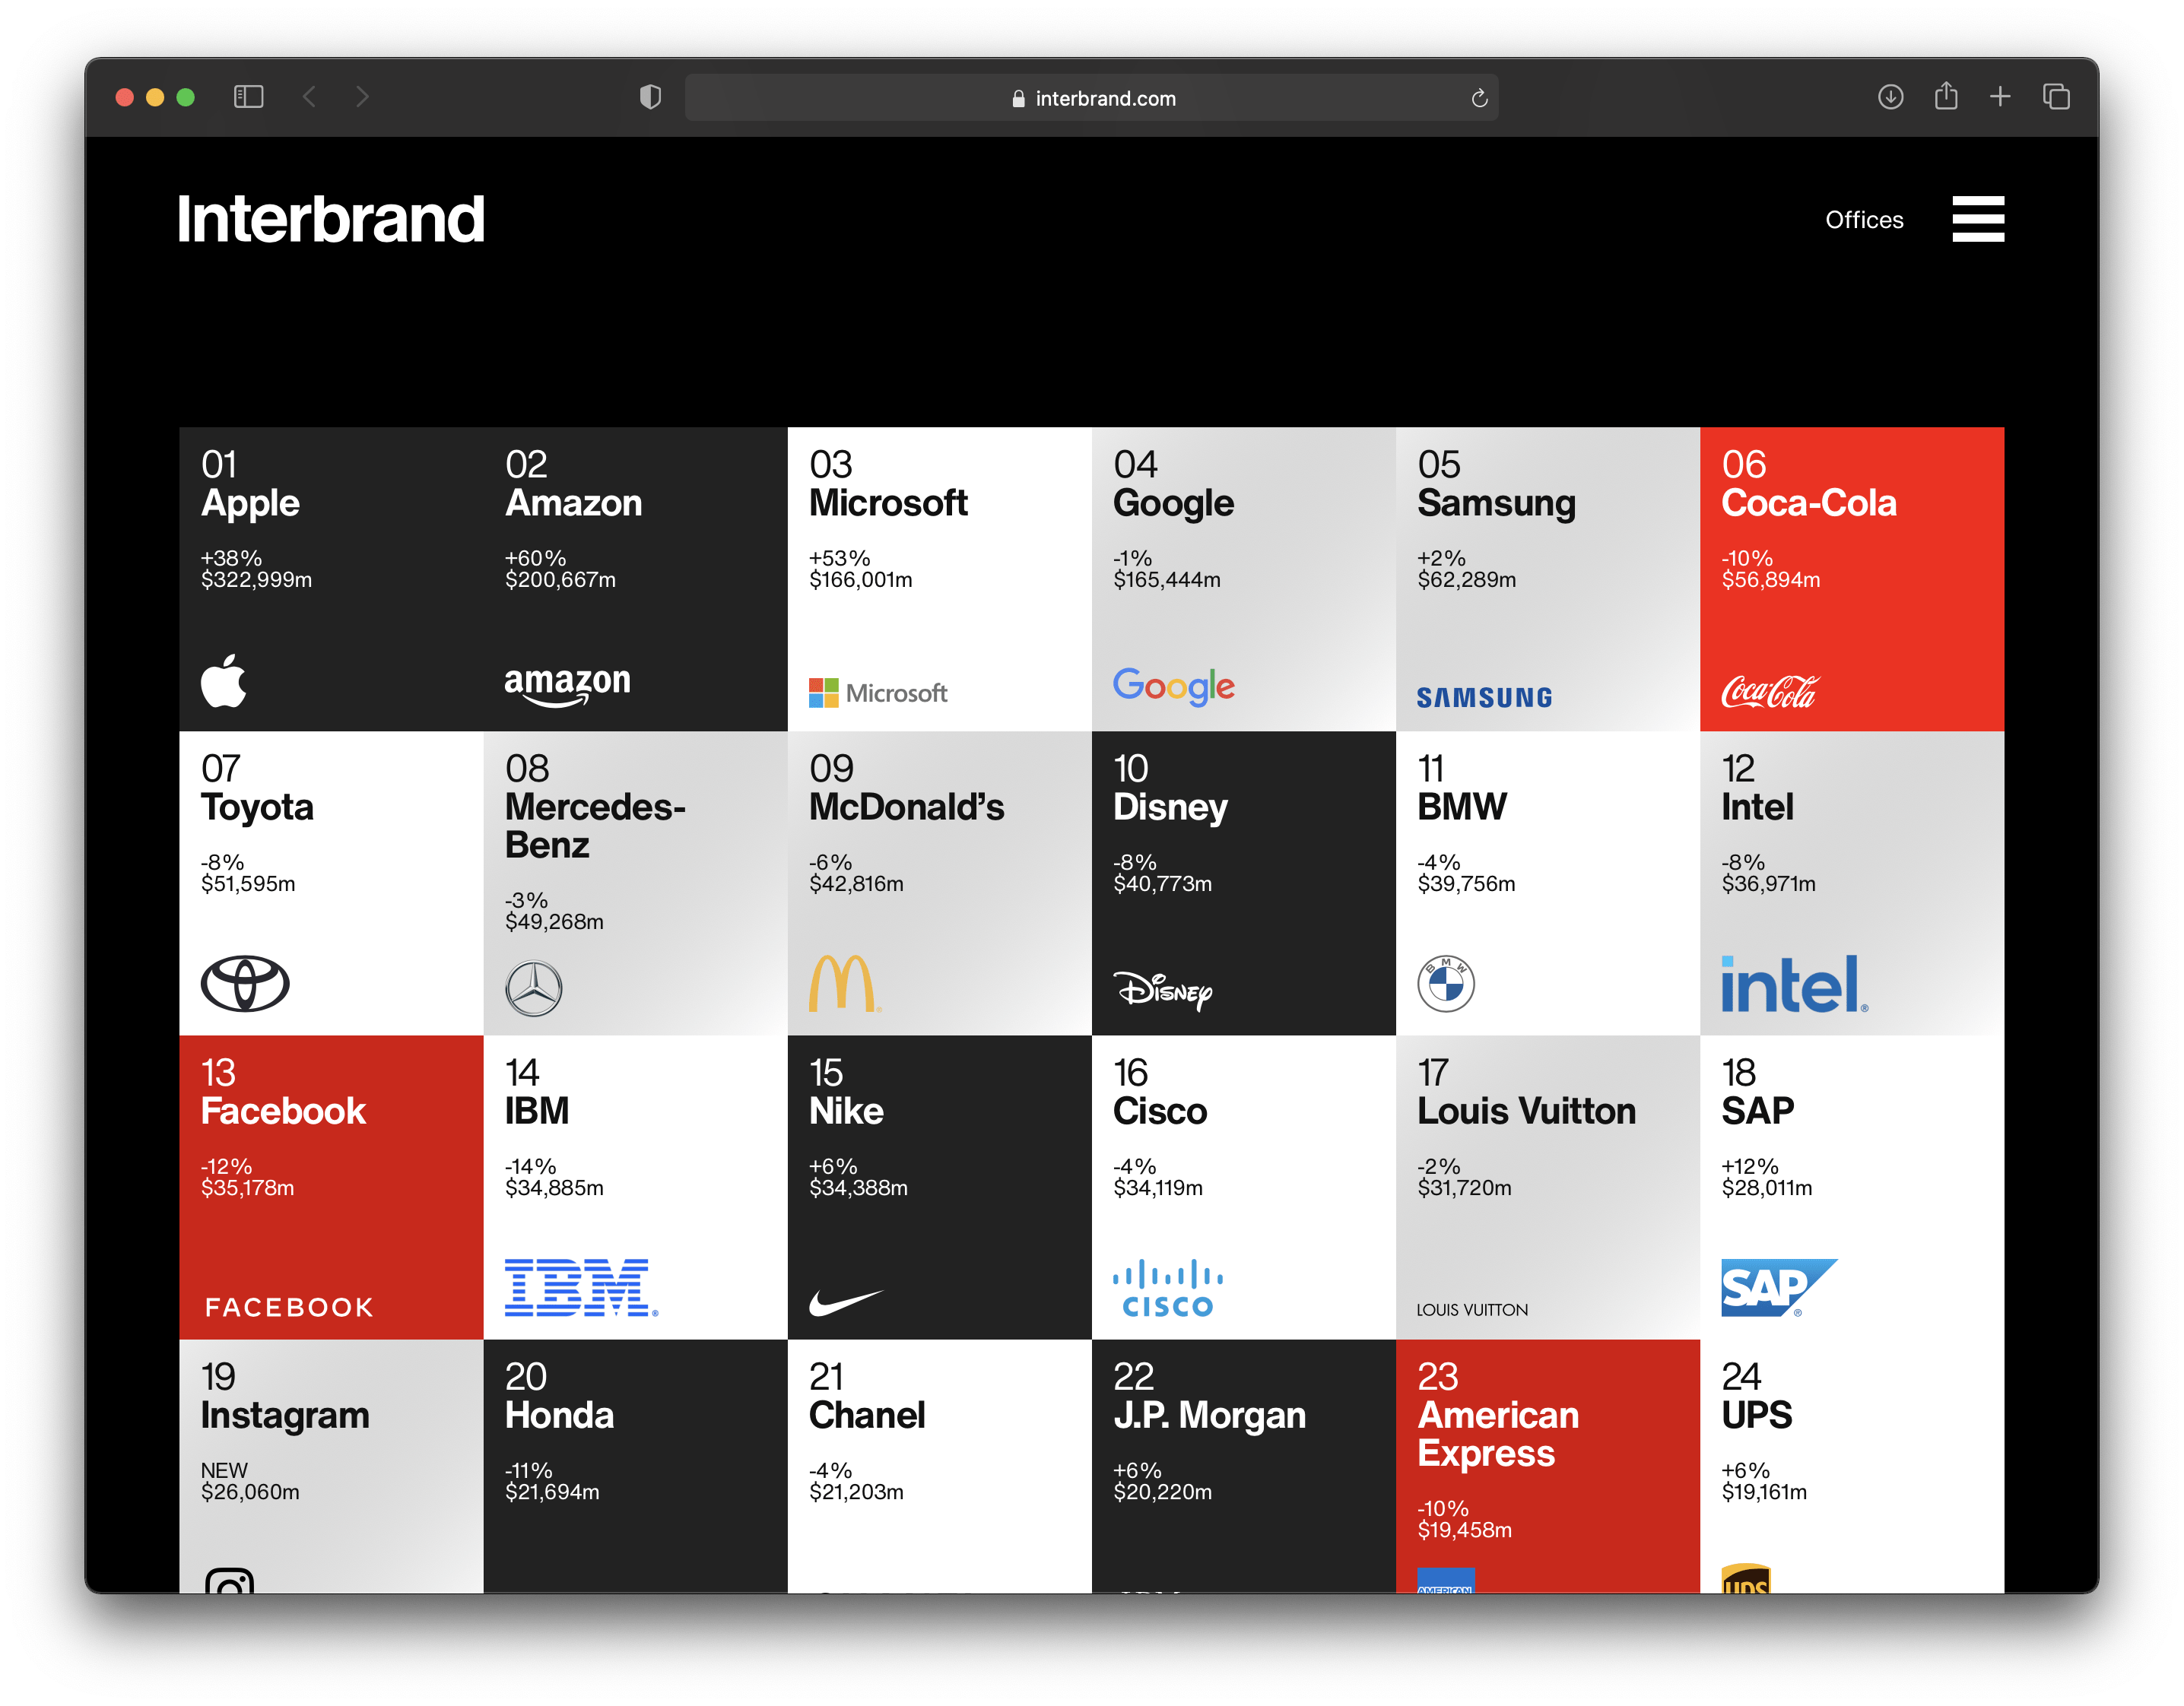
Task: Click the Coca-Cola value $56,894m
Action: pyautogui.click(x=1770, y=580)
